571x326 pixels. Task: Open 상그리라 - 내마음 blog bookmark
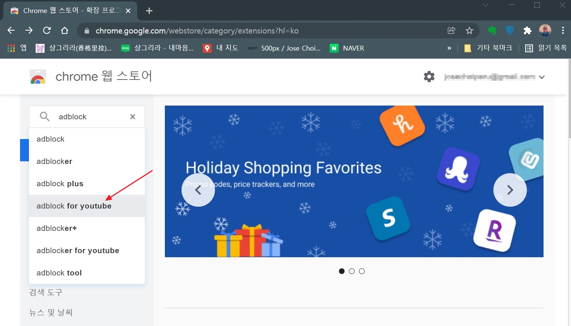(x=157, y=48)
